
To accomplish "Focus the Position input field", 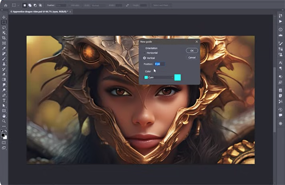I will (x=160, y=64).
